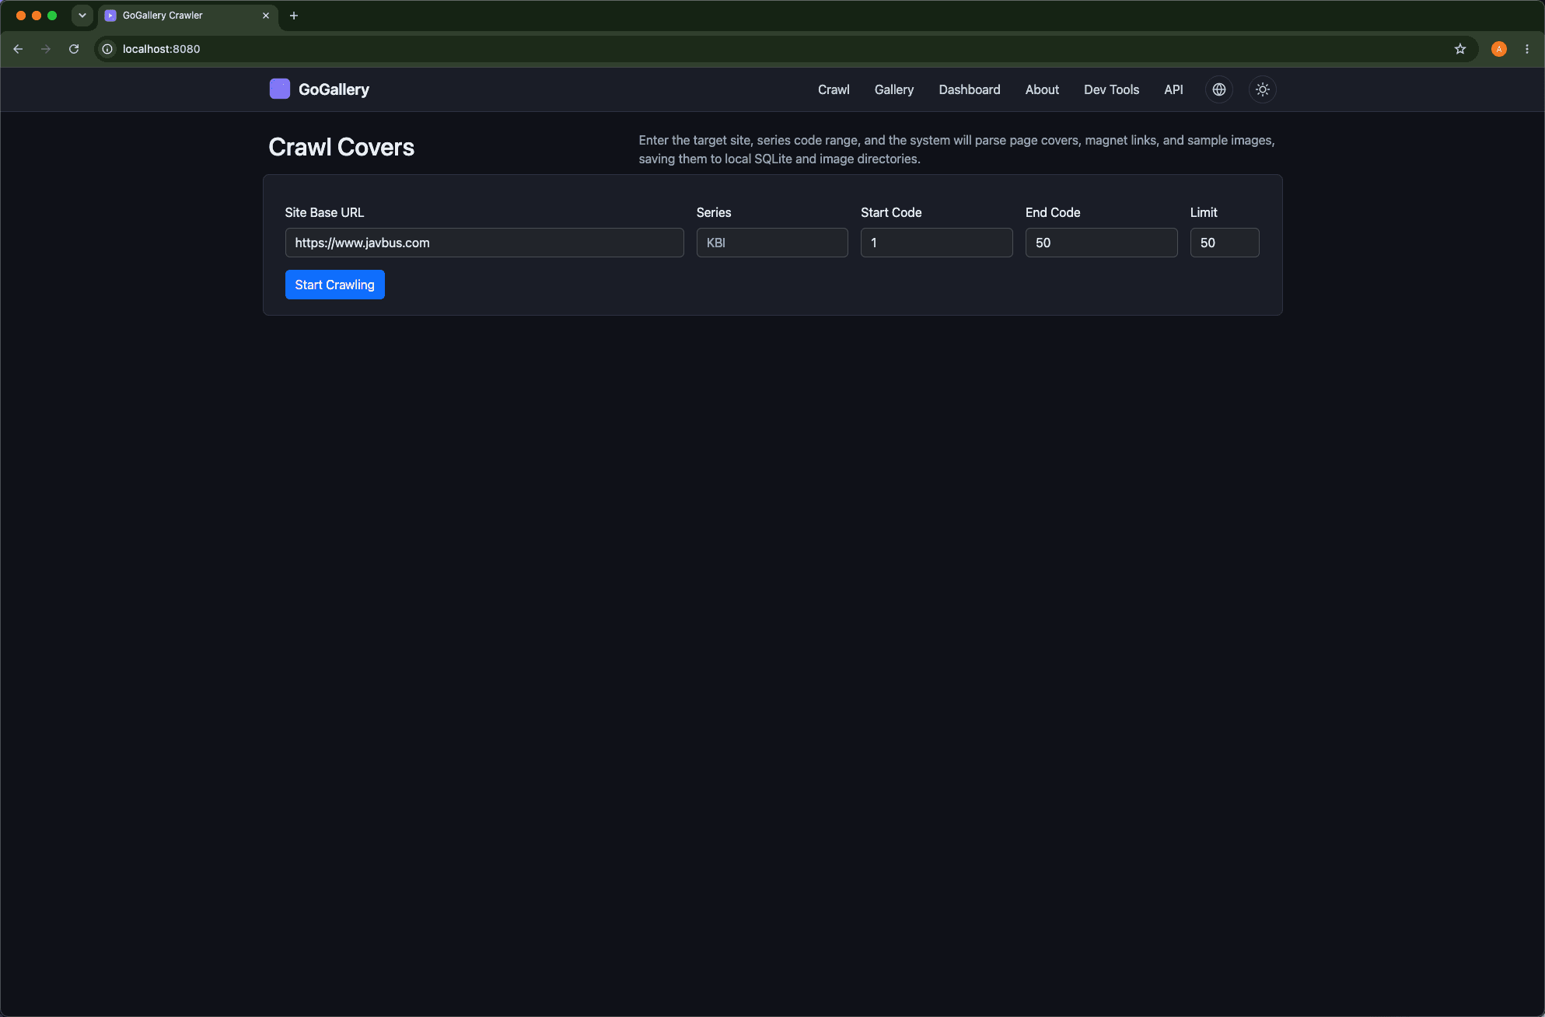The height and width of the screenshot is (1017, 1545).
Task: Click the green macOS maximize button
Action: [x=52, y=16]
